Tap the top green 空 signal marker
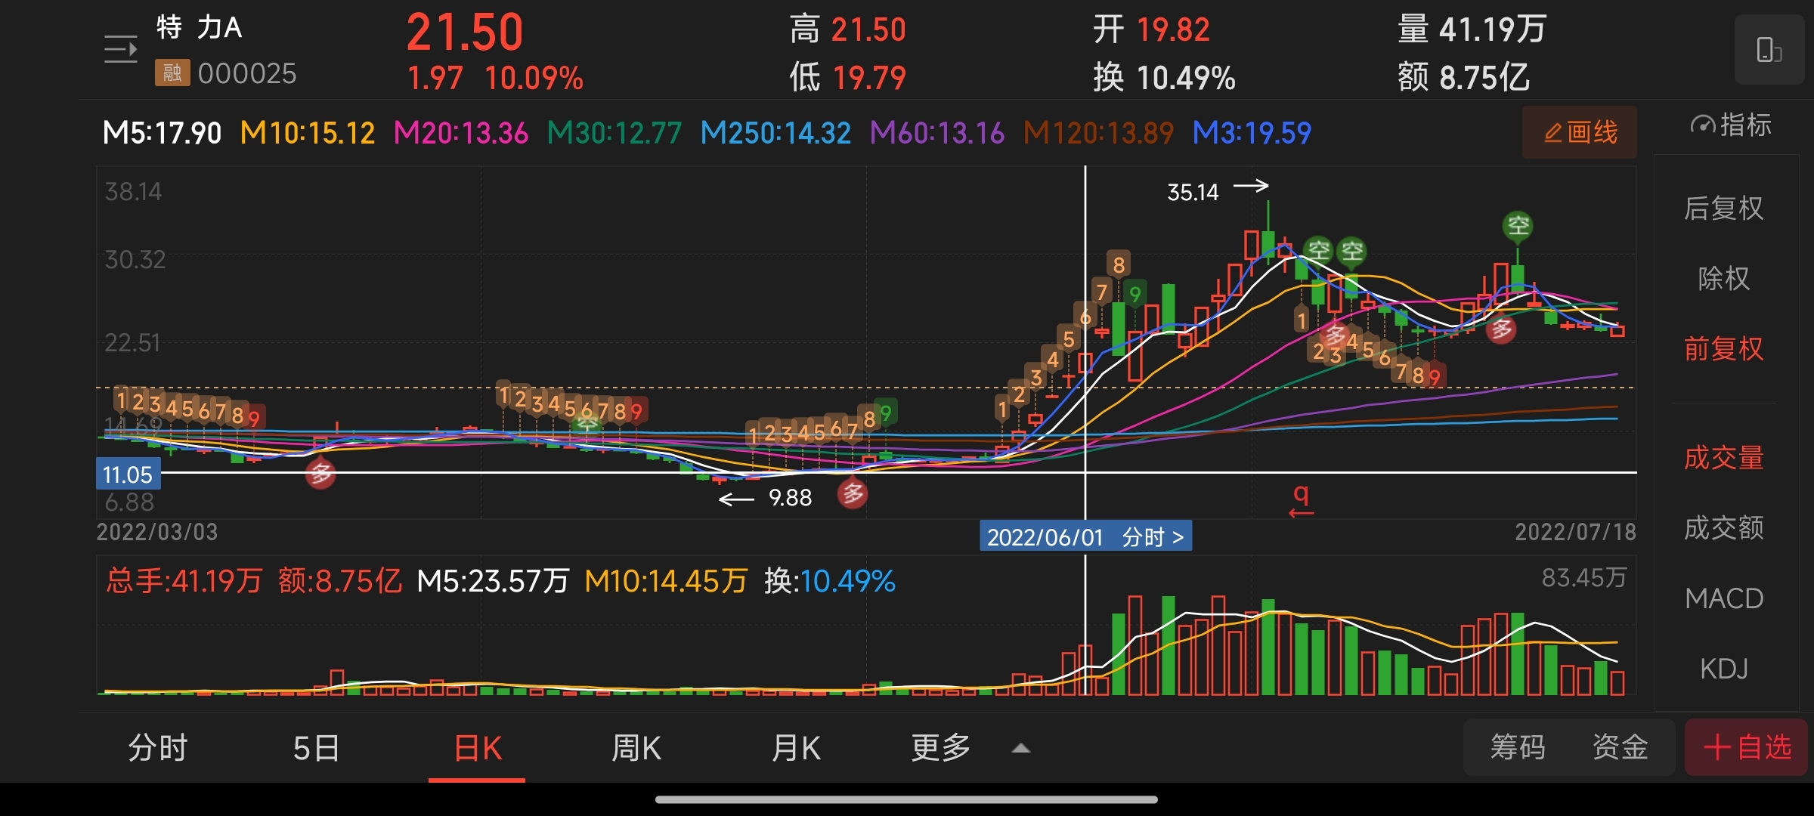 [x=1518, y=225]
